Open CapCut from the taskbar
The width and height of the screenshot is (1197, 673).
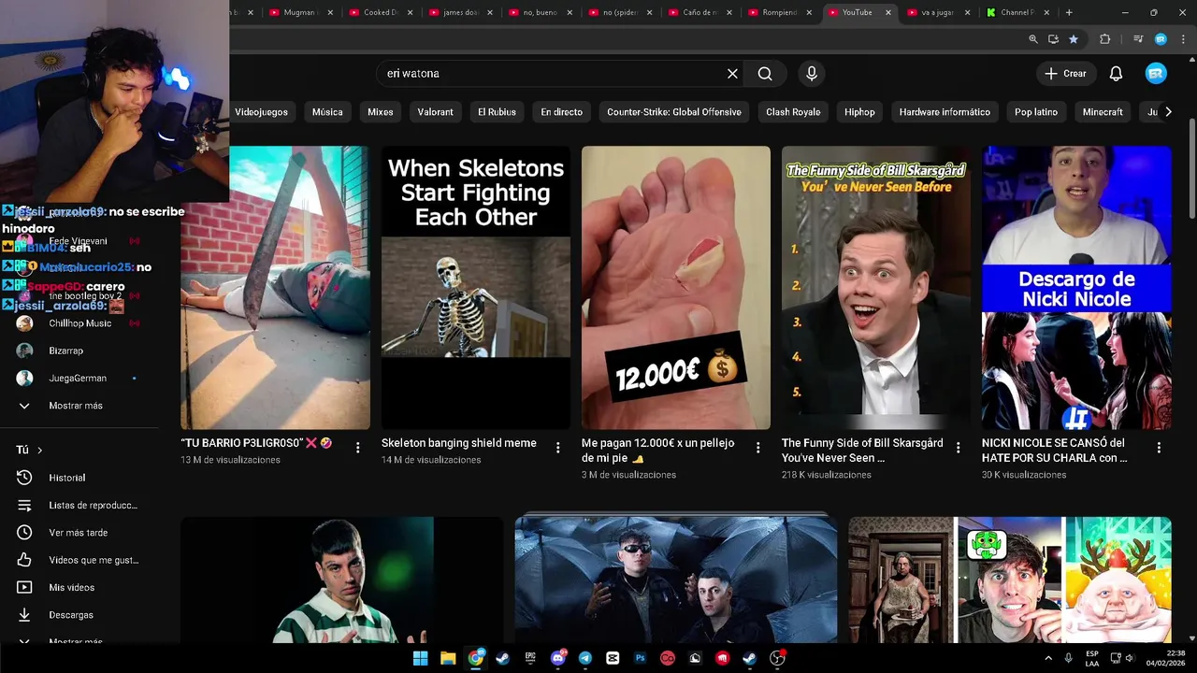(x=613, y=658)
